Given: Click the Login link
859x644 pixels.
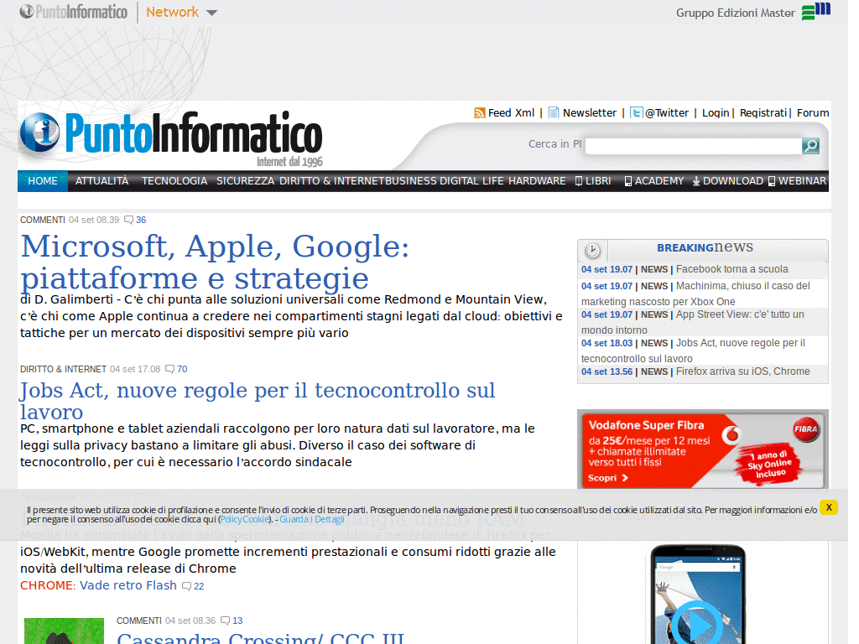Looking at the screenshot, I should click(x=716, y=113).
